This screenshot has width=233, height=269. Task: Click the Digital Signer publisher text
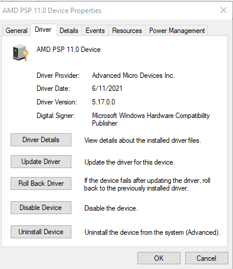[151, 119]
